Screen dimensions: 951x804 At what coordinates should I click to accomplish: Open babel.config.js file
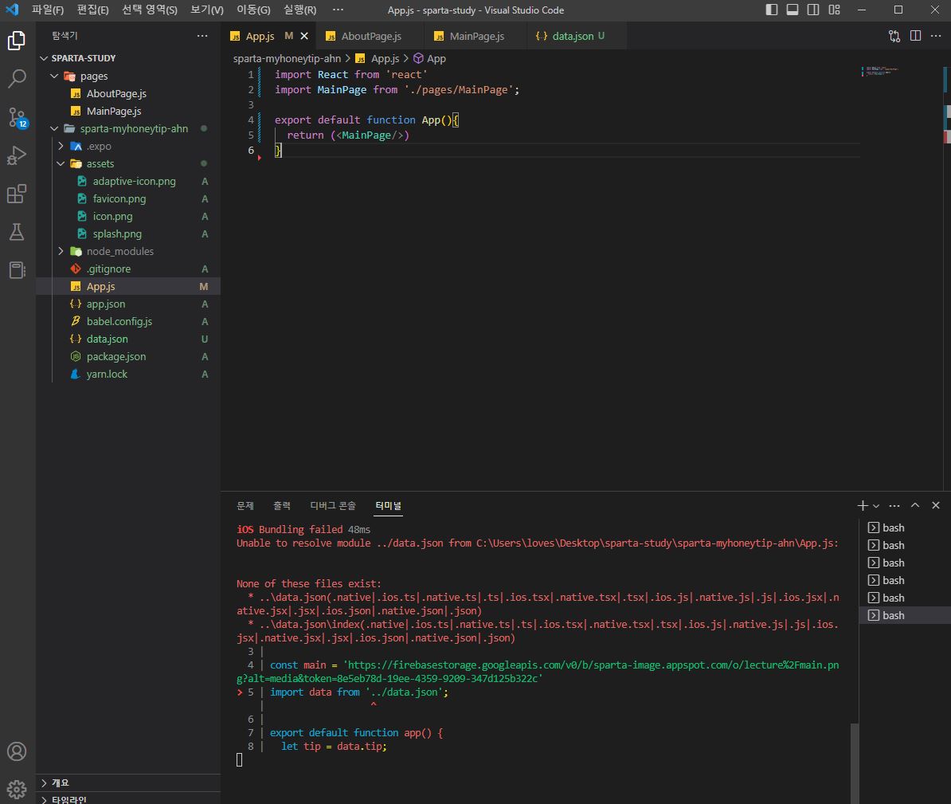[128, 322]
